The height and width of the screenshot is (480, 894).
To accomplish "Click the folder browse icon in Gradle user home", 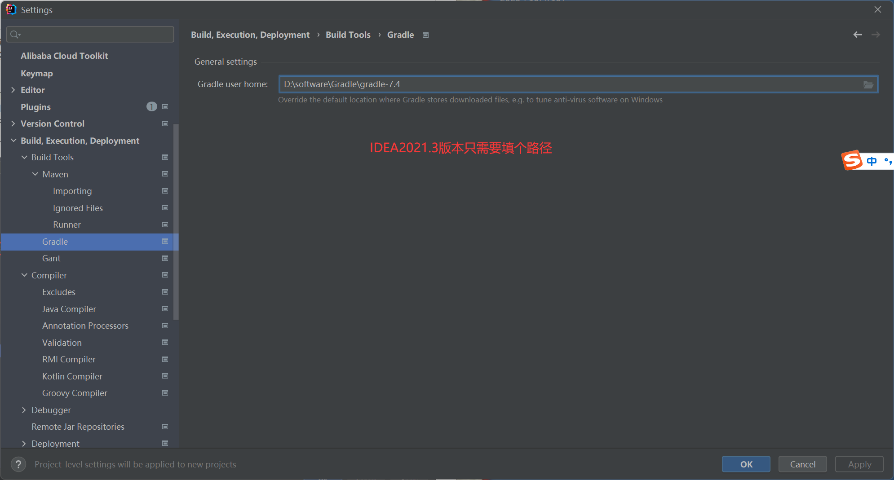I will 868,84.
